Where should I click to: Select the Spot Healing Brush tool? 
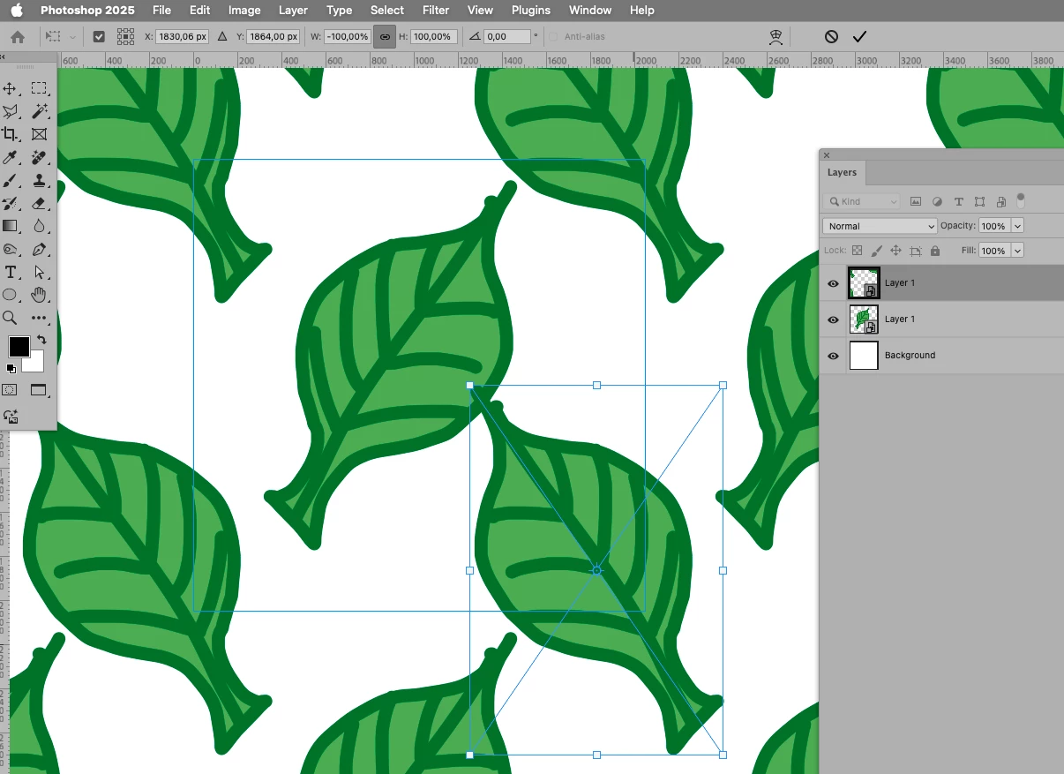click(x=40, y=157)
